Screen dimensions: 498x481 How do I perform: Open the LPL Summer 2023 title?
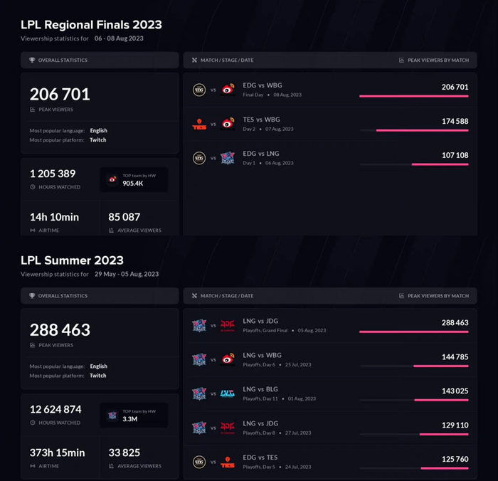(x=72, y=260)
